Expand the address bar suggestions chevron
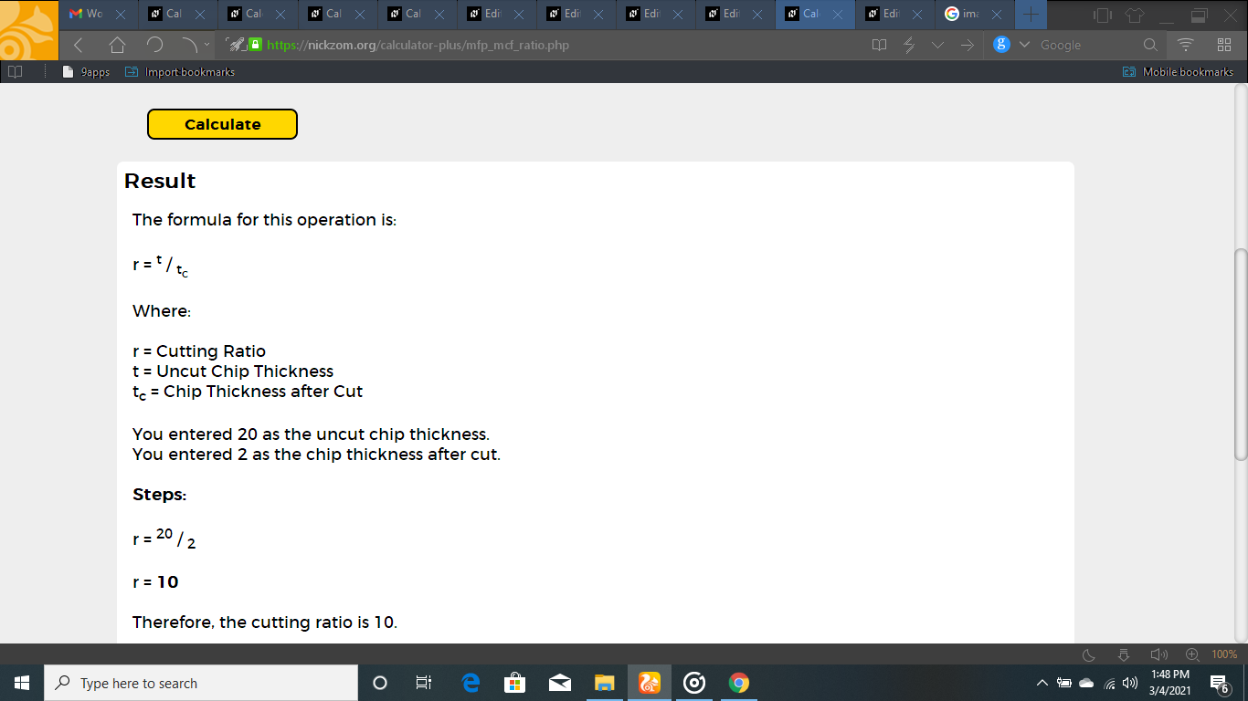 pos(938,45)
